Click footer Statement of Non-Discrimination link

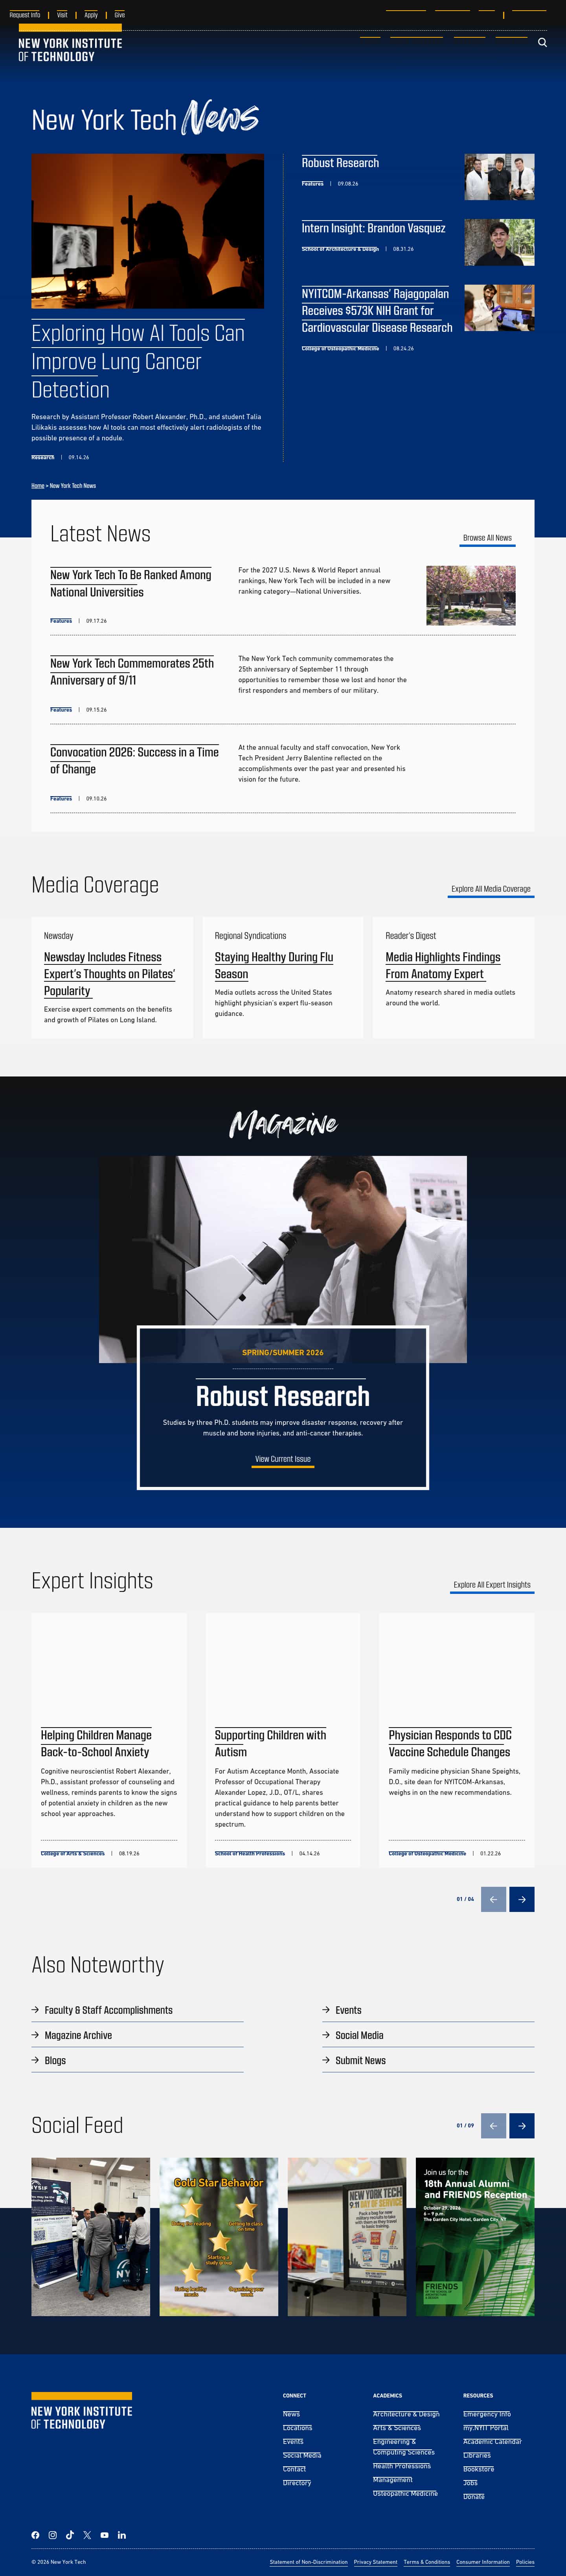pos(309,2562)
